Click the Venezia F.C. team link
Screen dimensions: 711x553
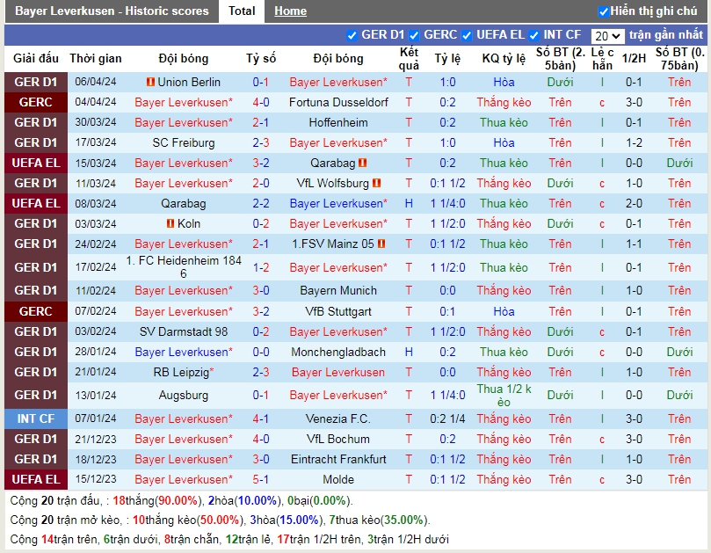pos(338,418)
